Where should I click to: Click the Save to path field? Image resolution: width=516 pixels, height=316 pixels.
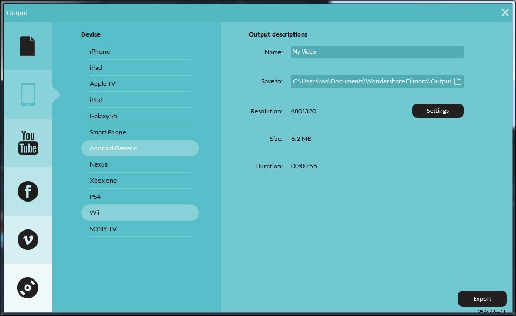(371, 81)
